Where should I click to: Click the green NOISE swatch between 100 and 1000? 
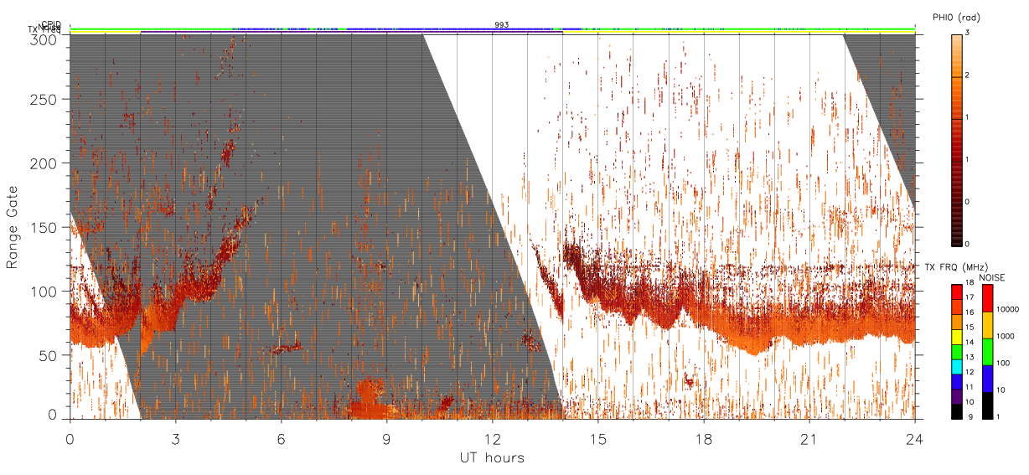point(988,352)
